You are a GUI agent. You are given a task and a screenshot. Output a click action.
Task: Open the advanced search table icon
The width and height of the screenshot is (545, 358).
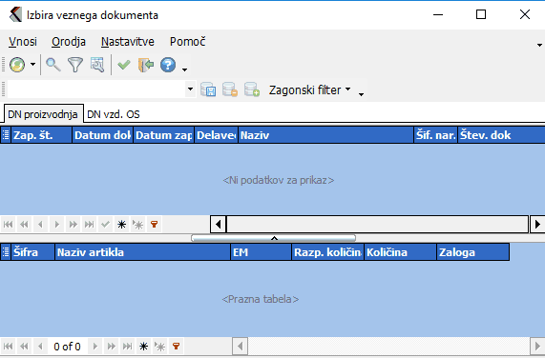(x=97, y=65)
